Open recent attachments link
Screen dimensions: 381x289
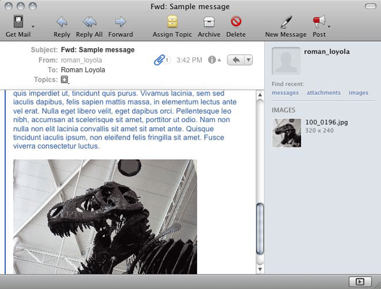(324, 93)
